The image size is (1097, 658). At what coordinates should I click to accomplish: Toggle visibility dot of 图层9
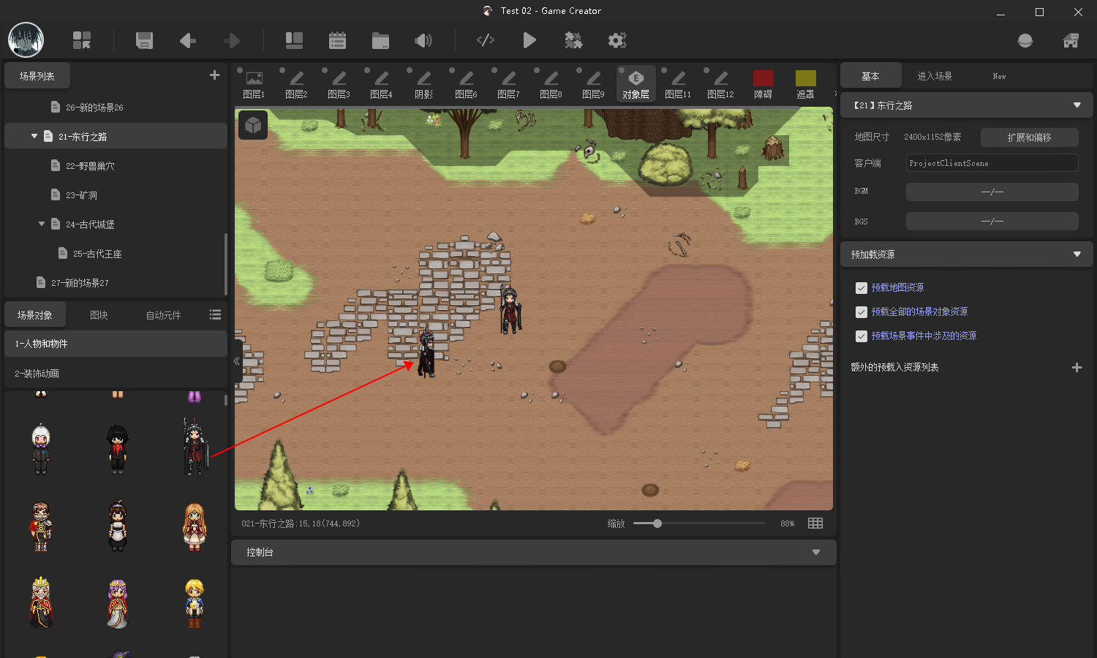[579, 71]
